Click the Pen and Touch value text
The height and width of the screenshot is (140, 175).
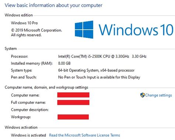coord(99,77)
